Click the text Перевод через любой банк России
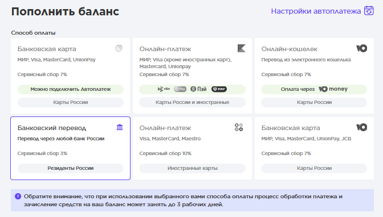Image resolution: width=383 pixels, height=217 pixels. pyautogui.click(x=61, y=139)
